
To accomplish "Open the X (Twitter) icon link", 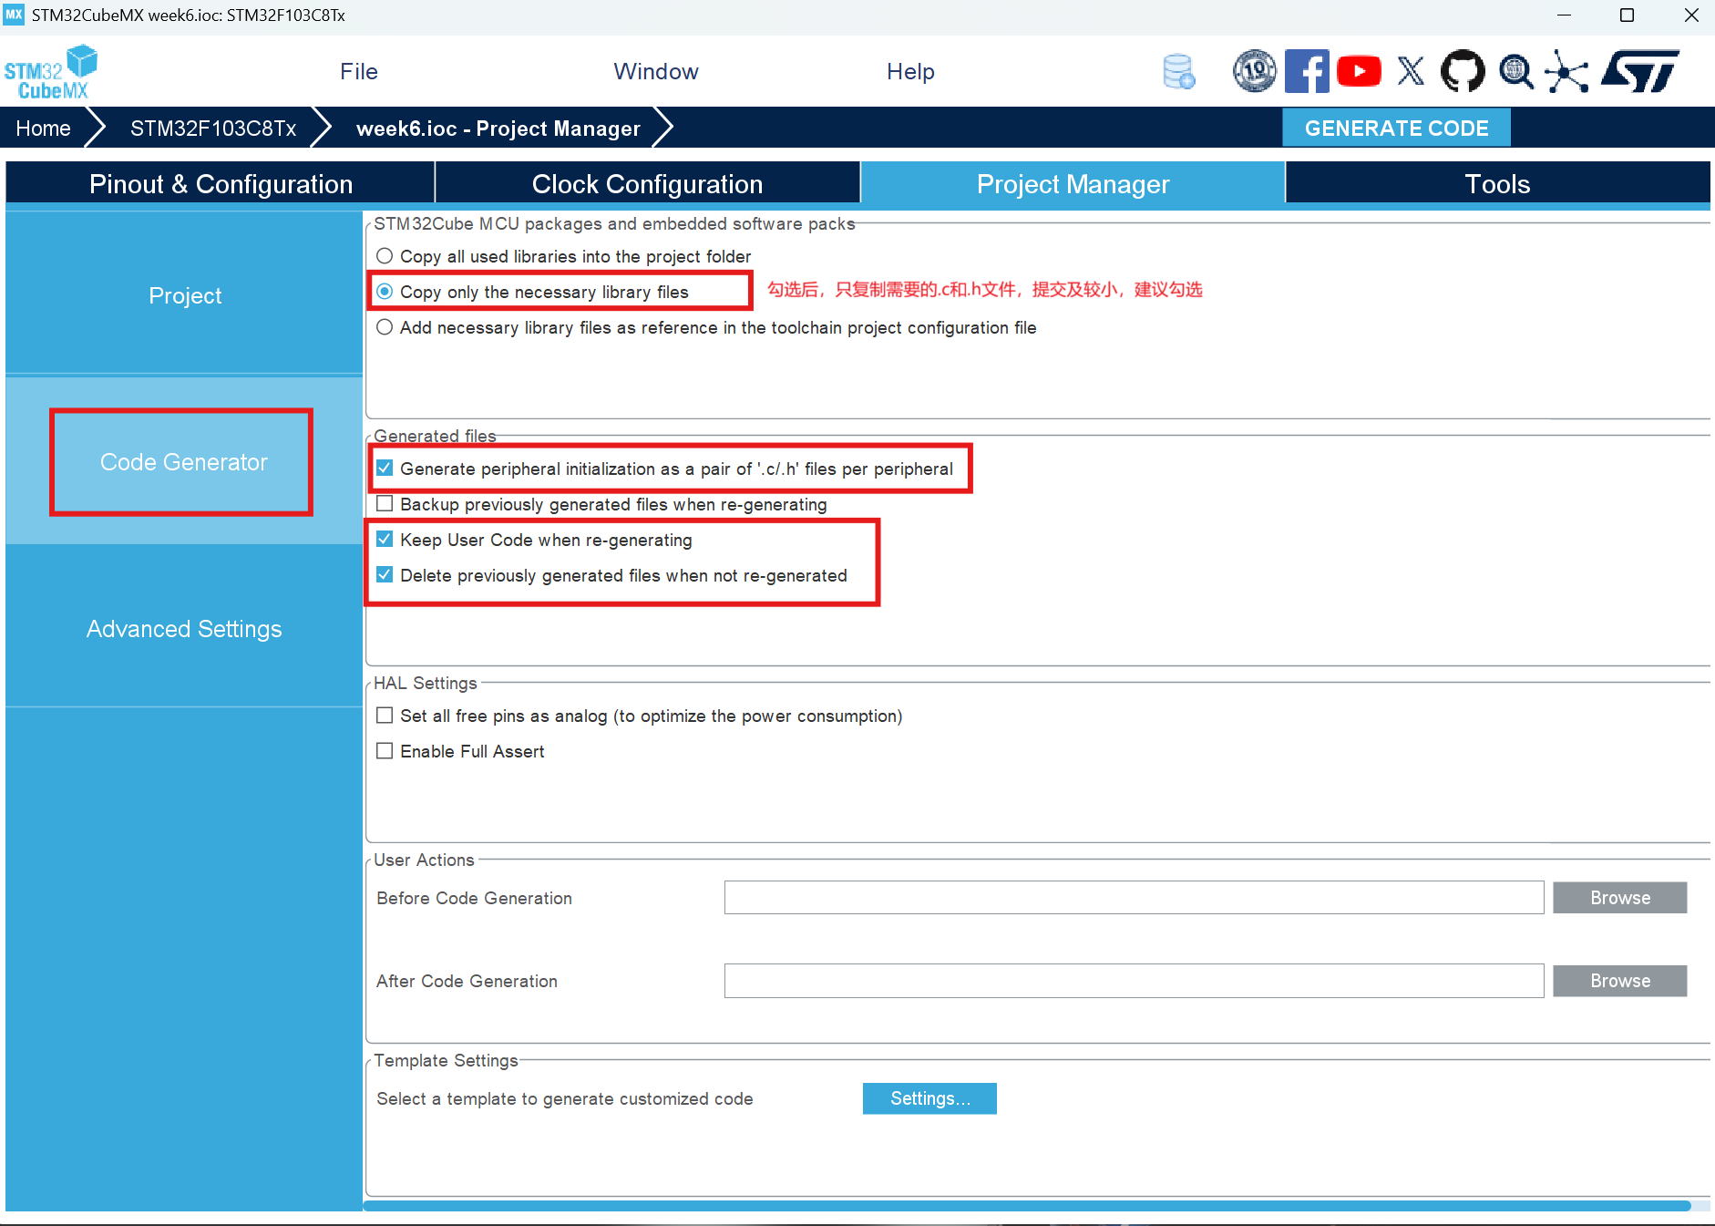I will click(x=1411, y=71).
